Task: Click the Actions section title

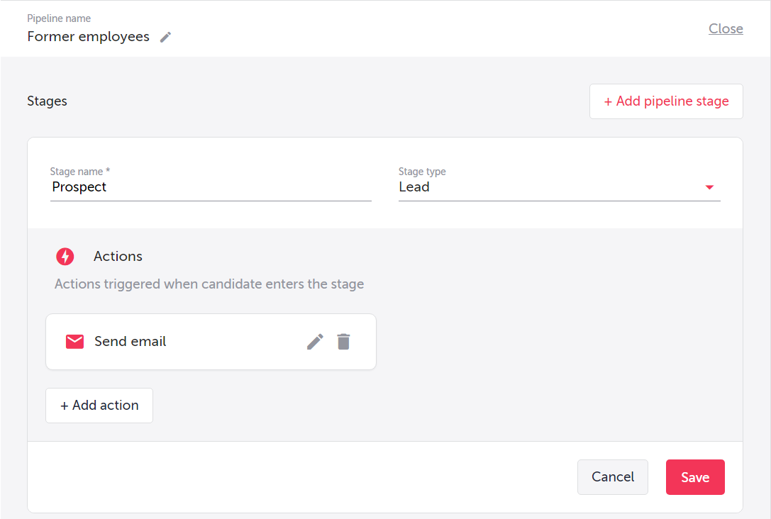Action: point(118,257)
